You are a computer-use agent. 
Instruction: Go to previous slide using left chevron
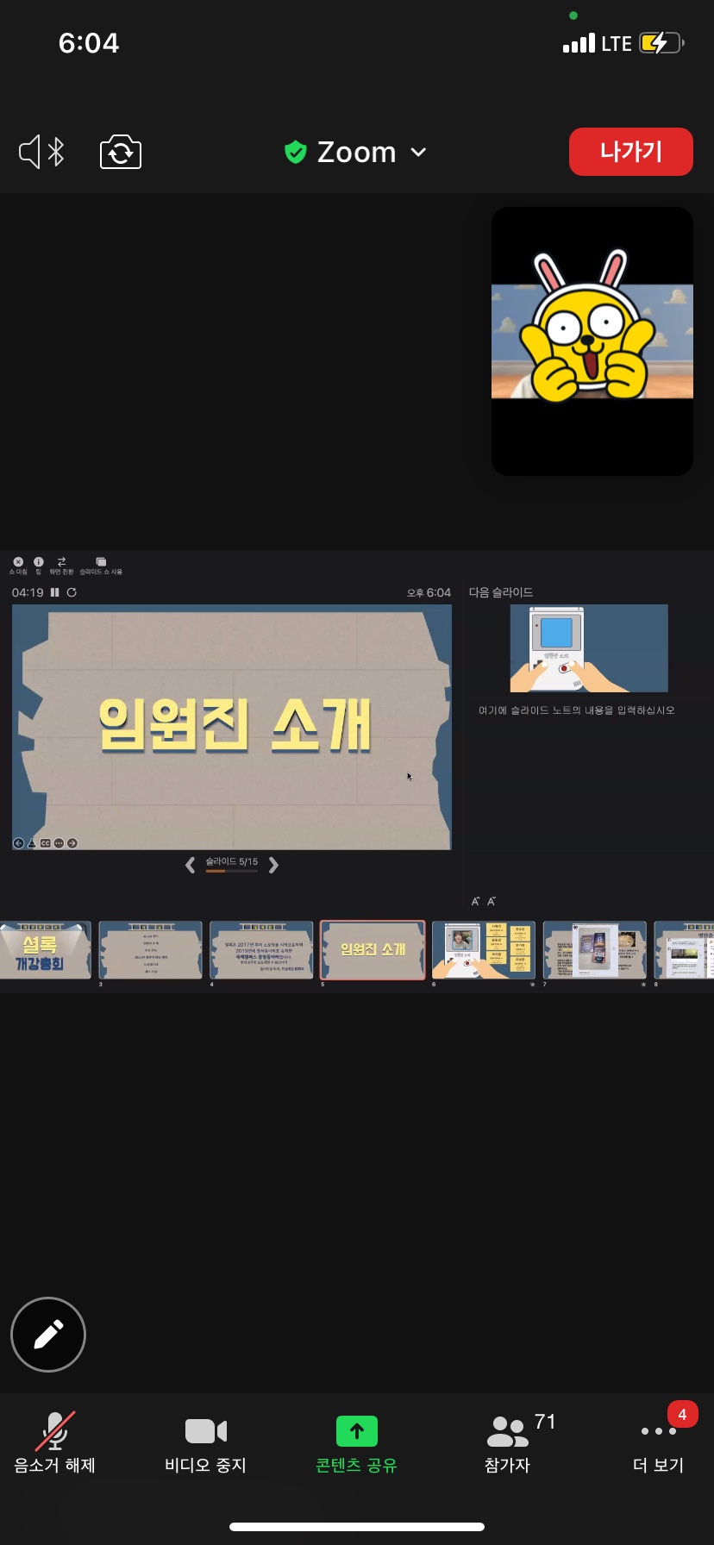190,865
